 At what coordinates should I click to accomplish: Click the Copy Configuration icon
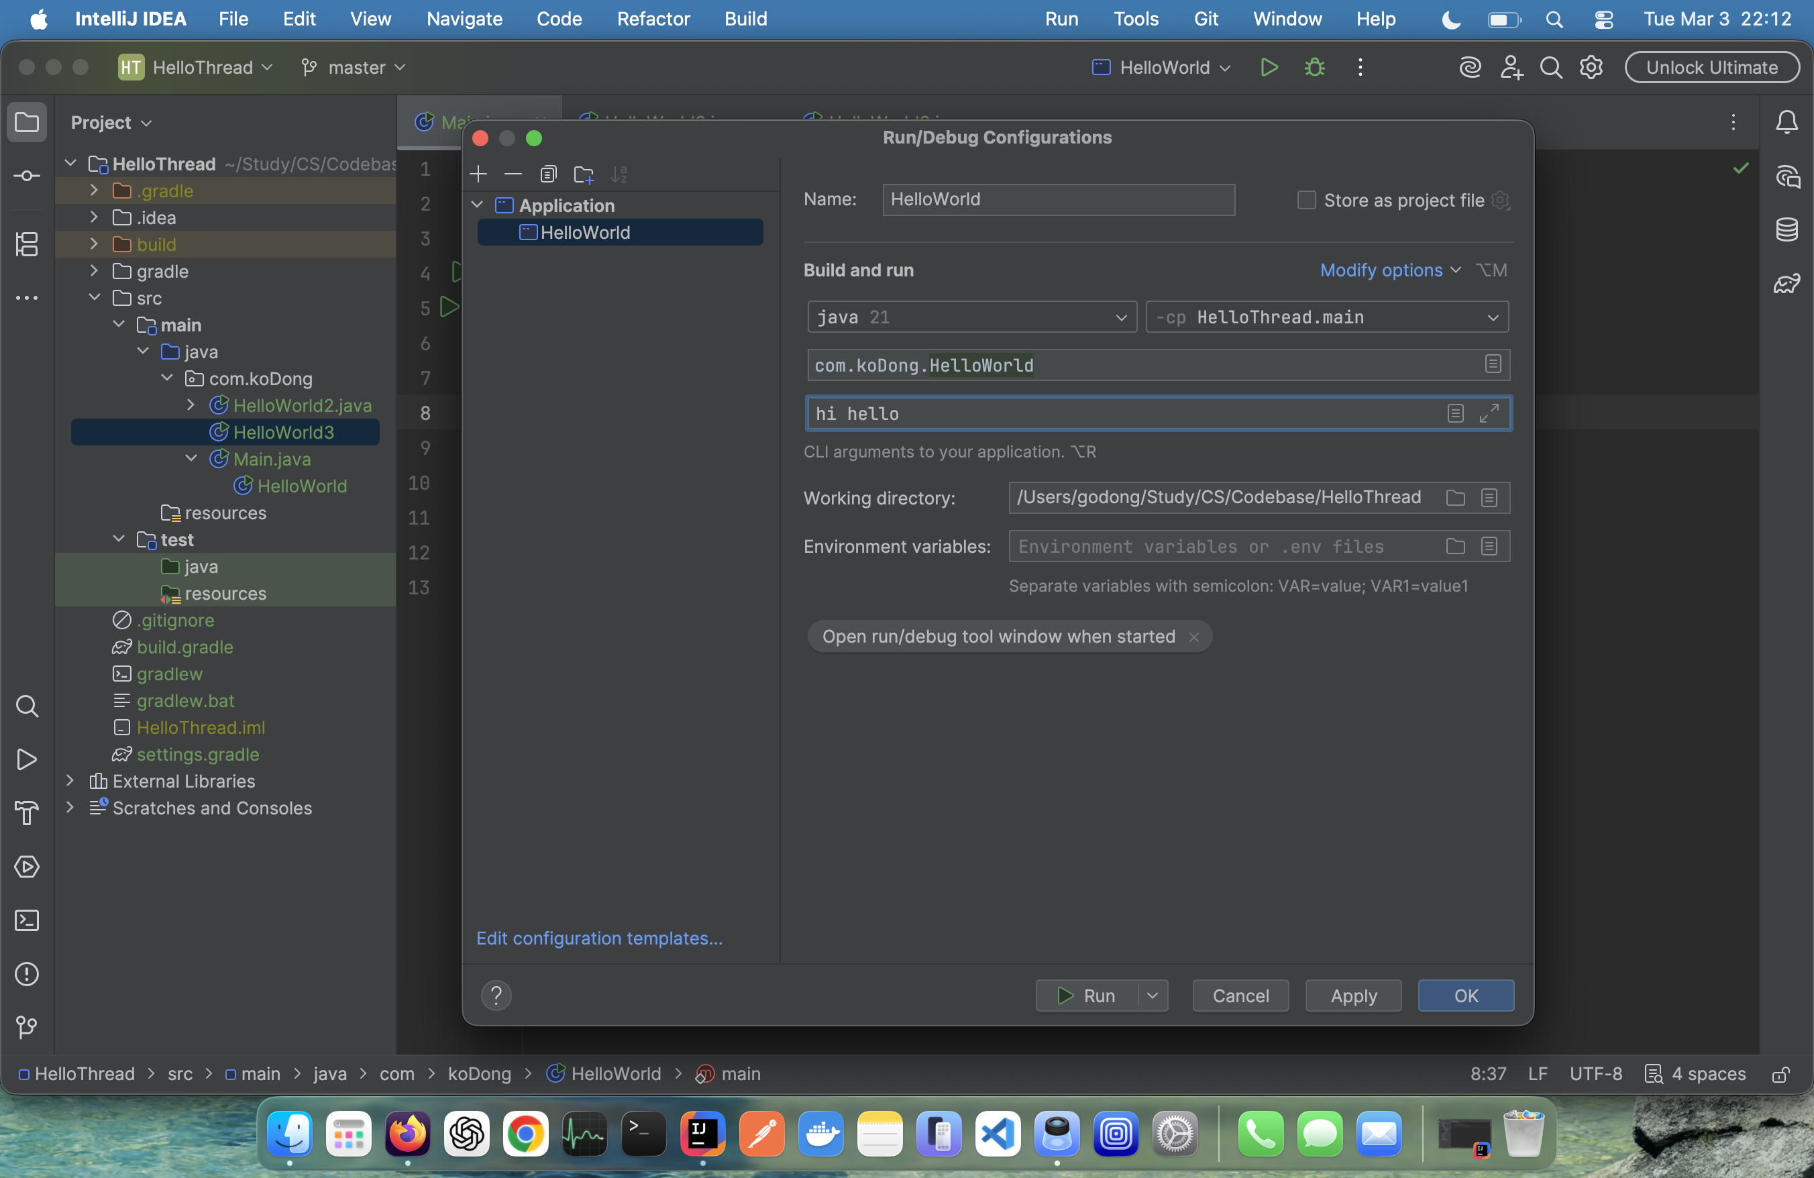[548, 174]
